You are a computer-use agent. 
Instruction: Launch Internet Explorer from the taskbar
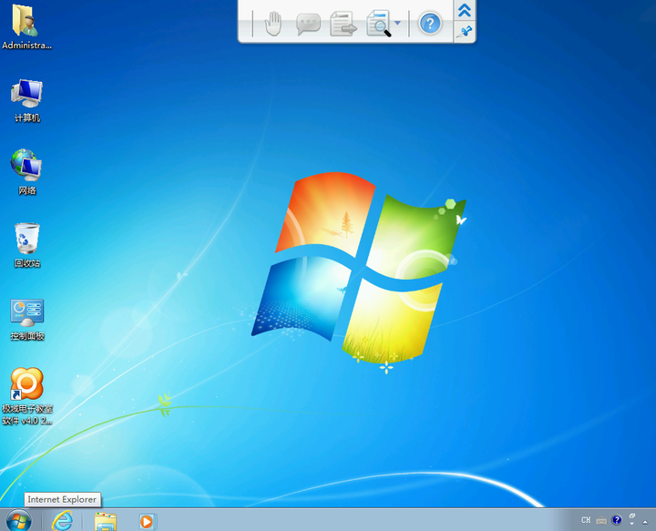[62, 521]
